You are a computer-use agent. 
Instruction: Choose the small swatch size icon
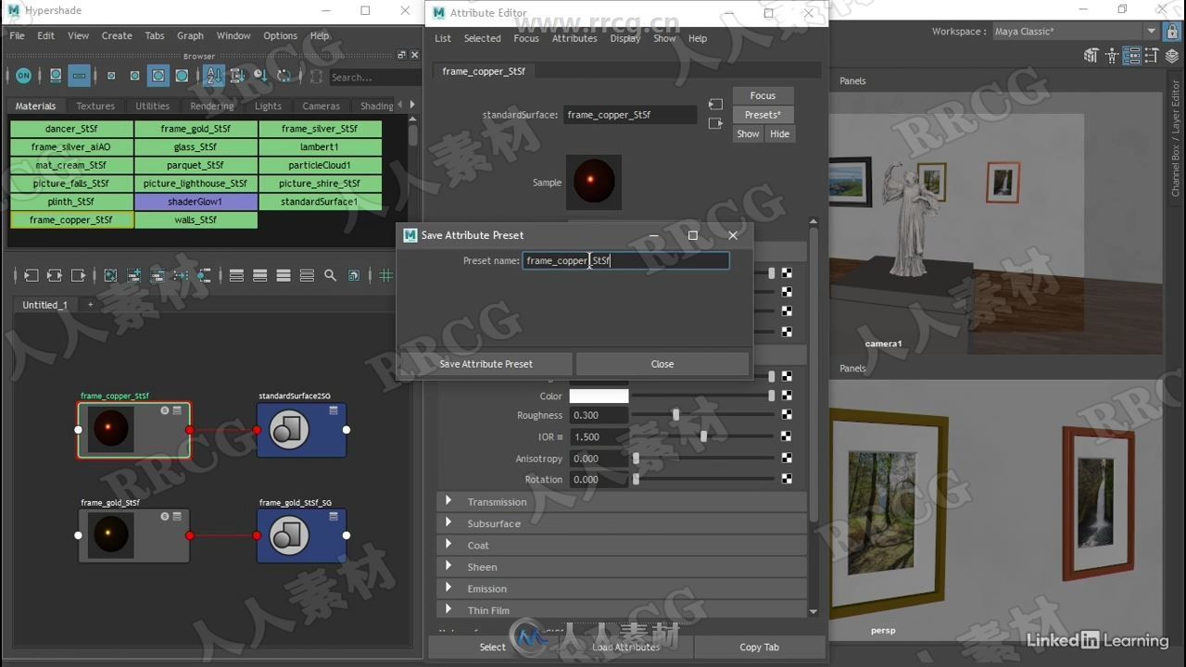[111, 76]
